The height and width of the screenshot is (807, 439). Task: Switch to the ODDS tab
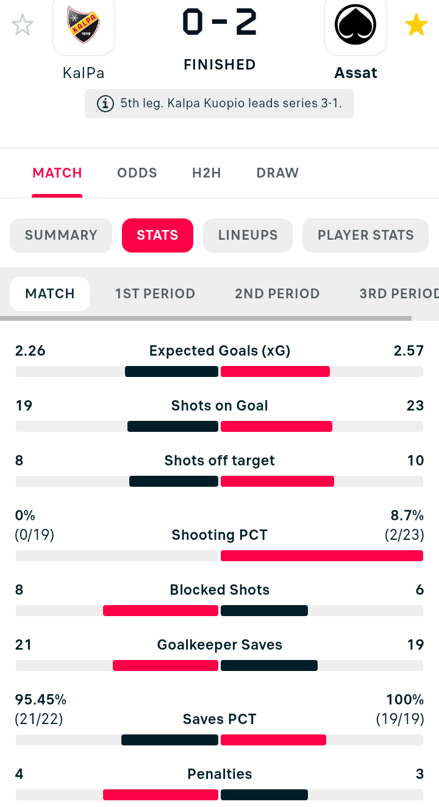point(137,173)
